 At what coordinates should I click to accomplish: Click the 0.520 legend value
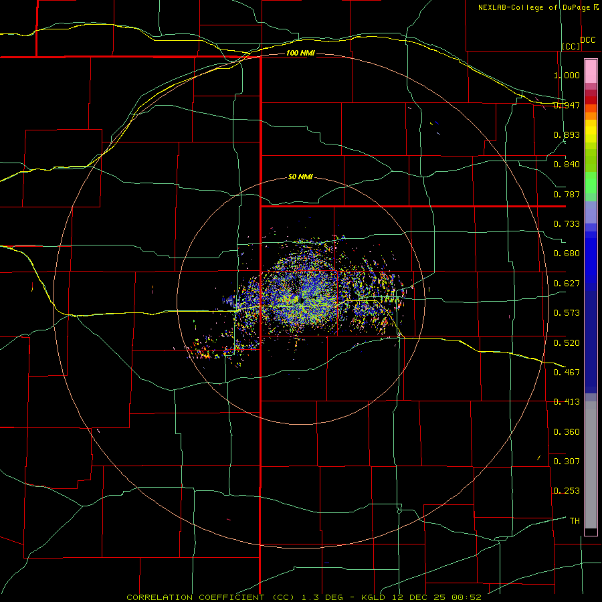point(567,343)
